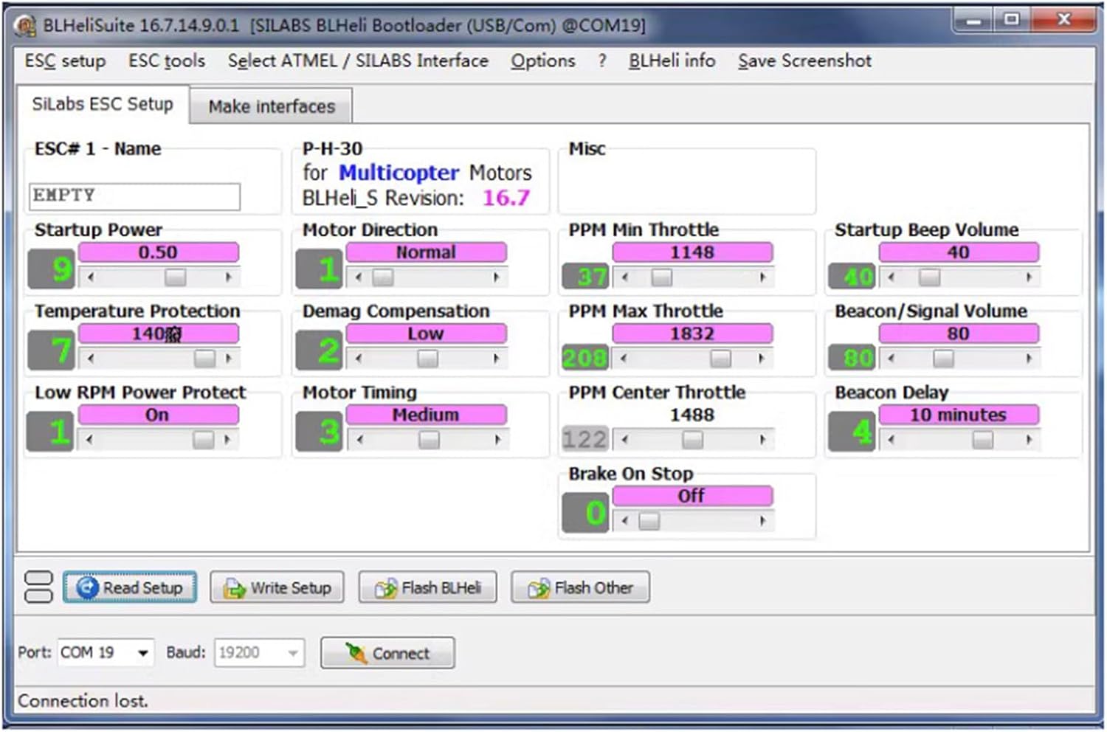Click Save Screenshot in the menu bar

[804, 61]
